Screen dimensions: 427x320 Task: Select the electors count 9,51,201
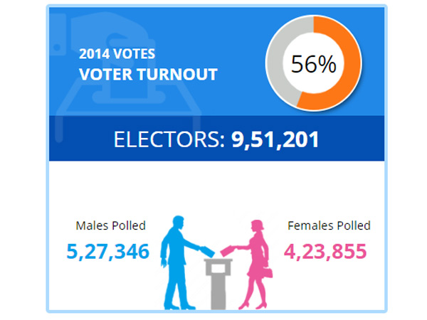click(275, 139)
